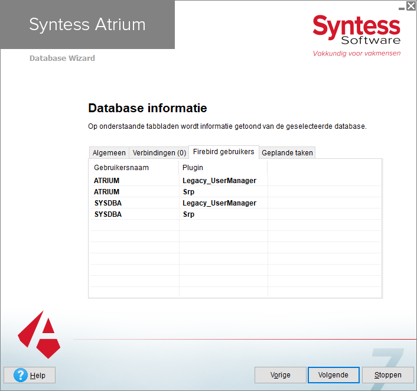Select SYSDBA row with Legacy_UserManager plugin

[x=236, y=203]
